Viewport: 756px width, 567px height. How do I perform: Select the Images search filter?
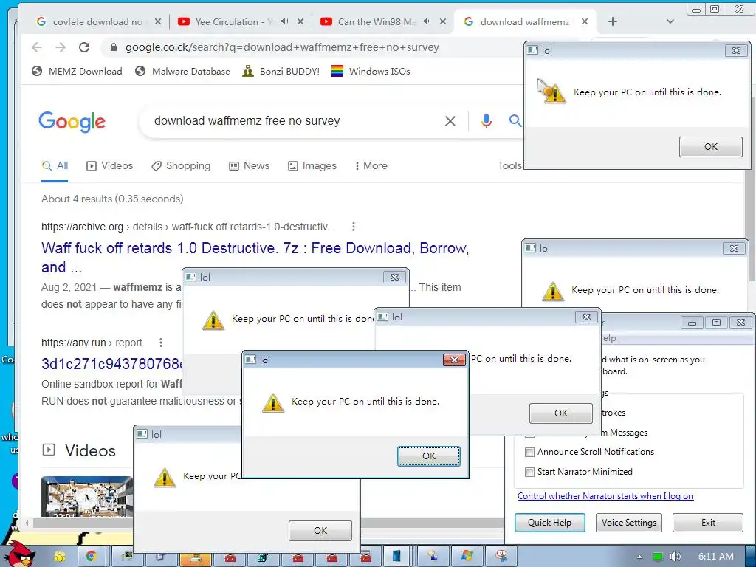tap(312, 166)
